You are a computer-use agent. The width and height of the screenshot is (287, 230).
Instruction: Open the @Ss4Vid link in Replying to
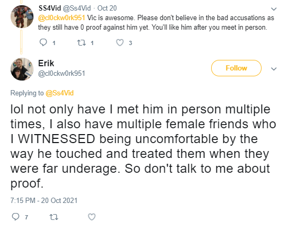coord(59,93)
